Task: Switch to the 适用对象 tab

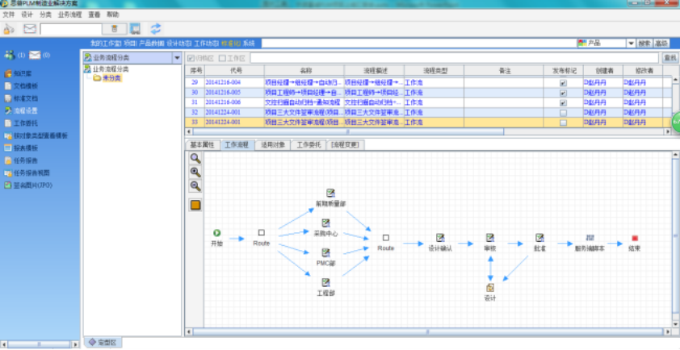Action: (x=273, y=145)
